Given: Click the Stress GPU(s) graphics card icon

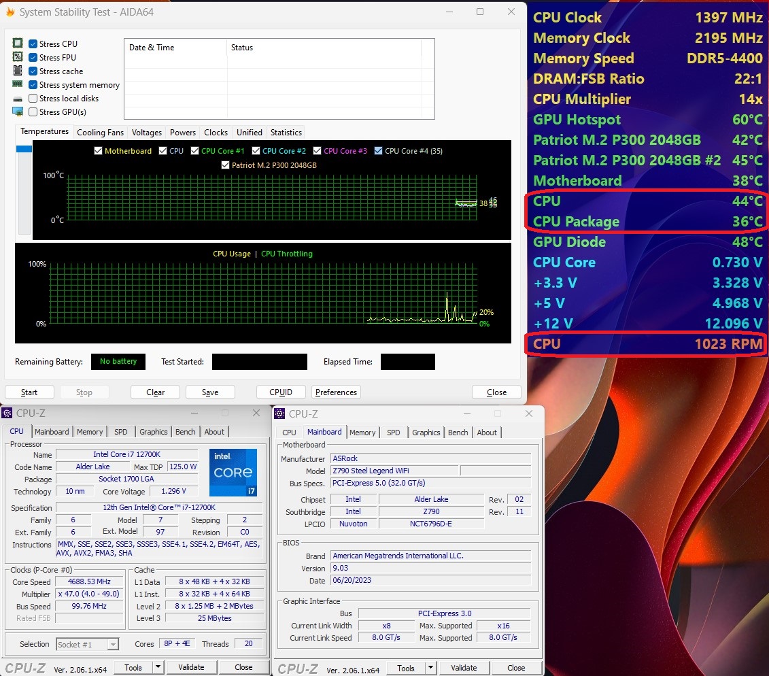Looking at the screenshot, I should tap(18, 112).
